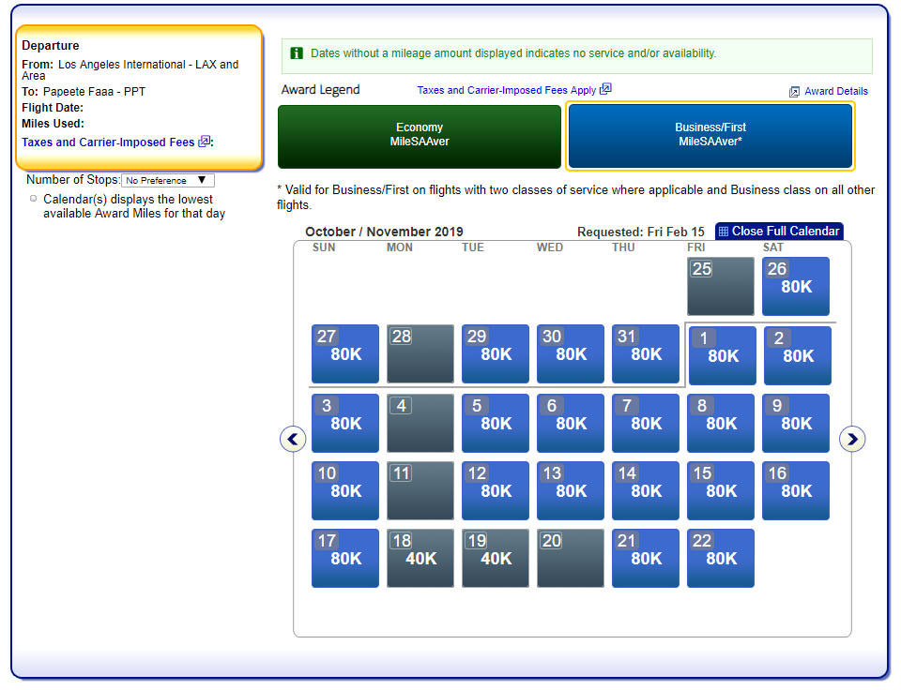Image resolution: width=901 pixels, height=690 pixels.
Task: Pick October 26 for 80K miles
Action: [x=795, y=286]
